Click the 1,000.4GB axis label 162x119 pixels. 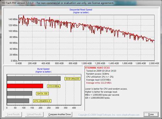click(x=87, y=63)
